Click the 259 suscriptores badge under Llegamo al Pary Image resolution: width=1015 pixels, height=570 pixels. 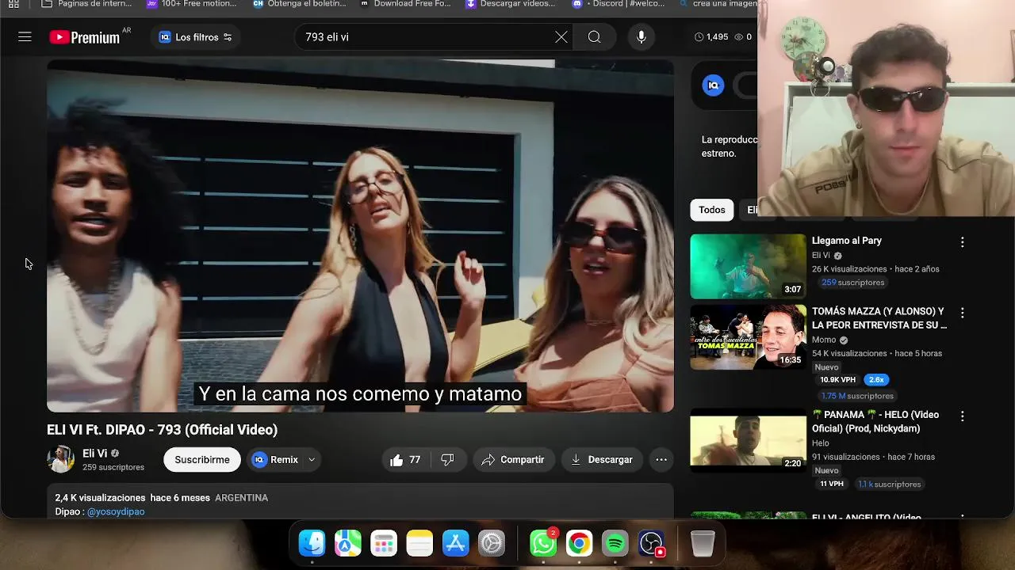(x=852, y=283)
